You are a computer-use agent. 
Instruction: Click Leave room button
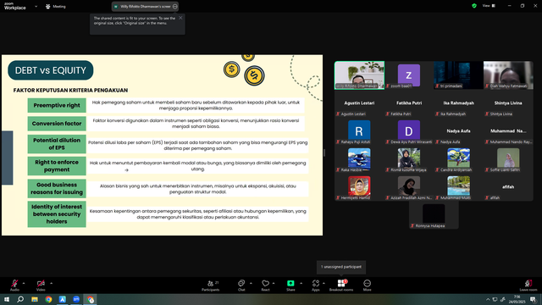(528, 286)
